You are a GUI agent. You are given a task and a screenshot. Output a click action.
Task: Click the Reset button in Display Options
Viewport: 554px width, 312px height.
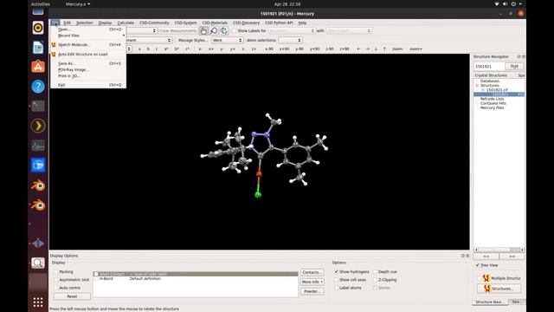coord(72,296)
